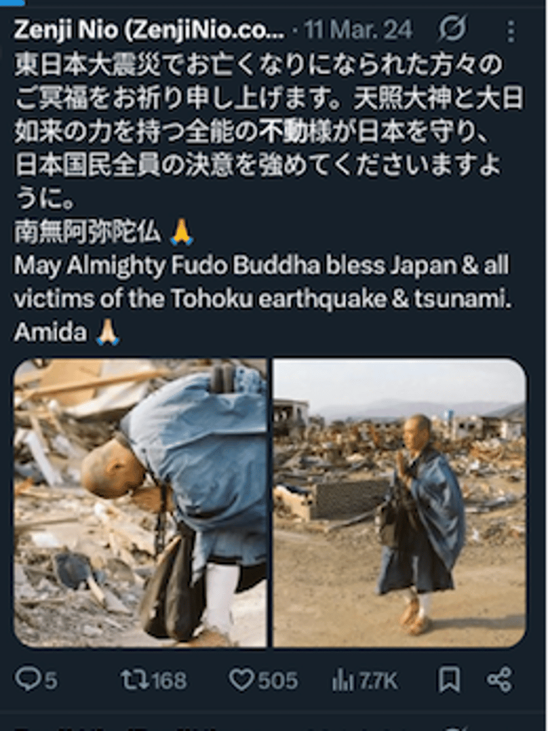Image resolution: width=548 pixels, height=731 pixels.
Task: Open the 11 Mar. 24 timestamp
Action: [x=358, y=30]
